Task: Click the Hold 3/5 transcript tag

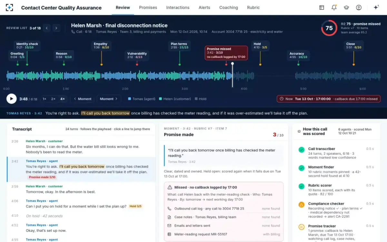Action: pos(135,206)
